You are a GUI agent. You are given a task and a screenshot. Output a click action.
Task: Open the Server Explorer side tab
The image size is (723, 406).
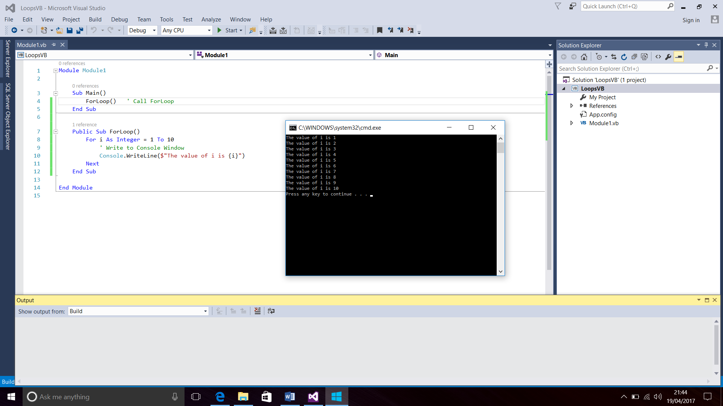tap(8, 58)
